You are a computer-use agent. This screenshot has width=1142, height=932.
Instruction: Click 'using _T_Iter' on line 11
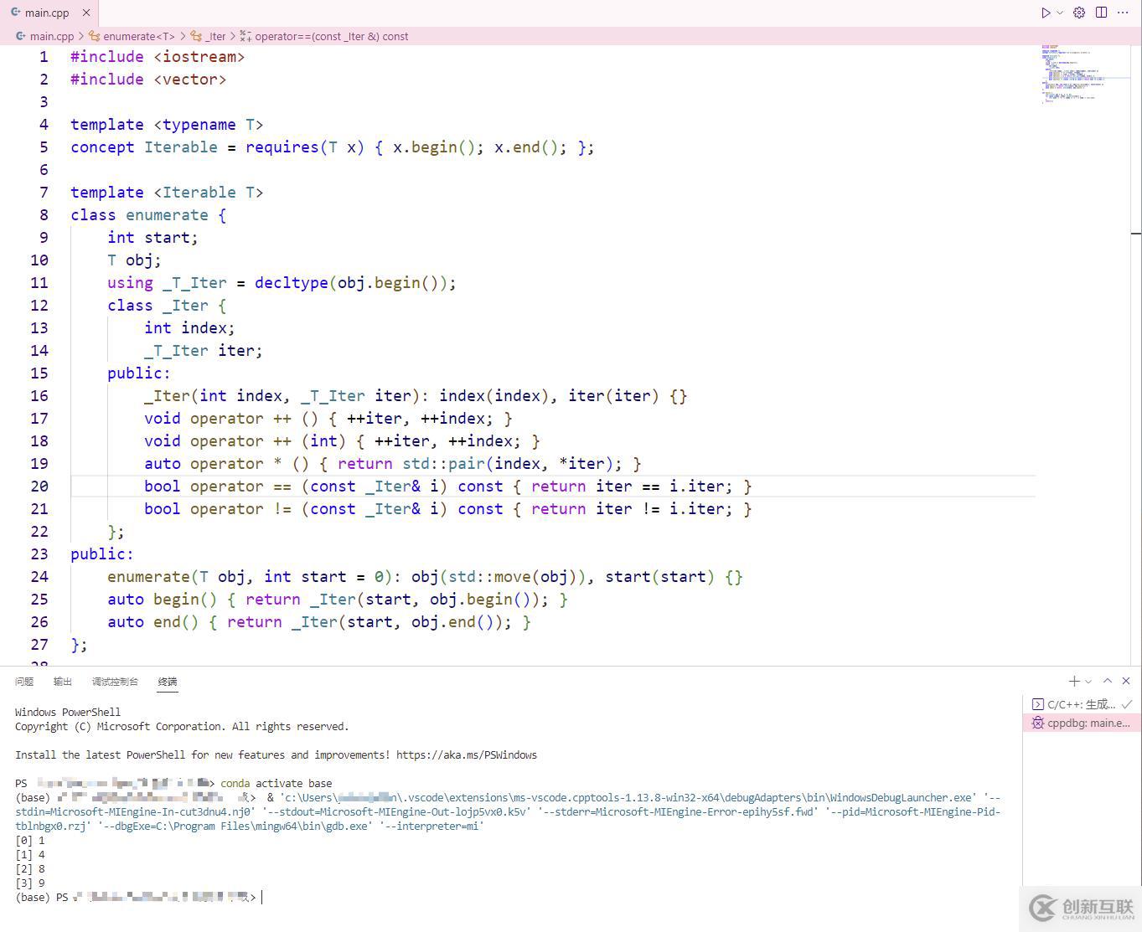167,283
